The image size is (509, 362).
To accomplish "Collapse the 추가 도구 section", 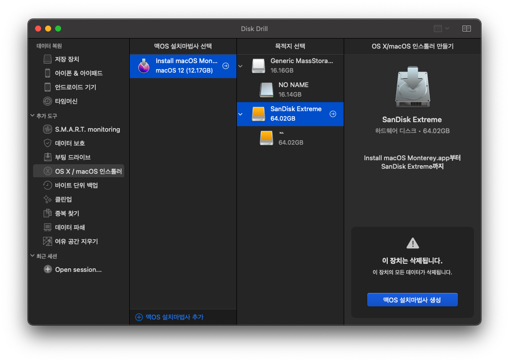I will 33,116.
